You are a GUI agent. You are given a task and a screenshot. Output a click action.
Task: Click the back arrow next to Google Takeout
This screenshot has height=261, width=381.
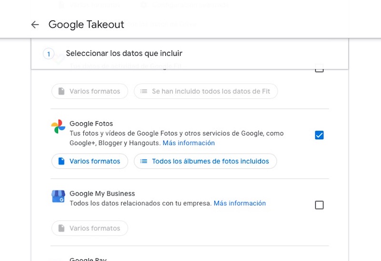tap(35, 25)
